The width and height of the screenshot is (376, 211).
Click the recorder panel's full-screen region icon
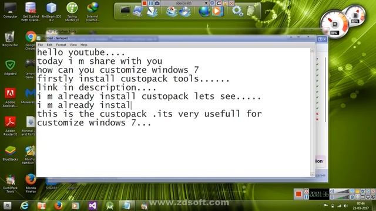pos(358,197)
